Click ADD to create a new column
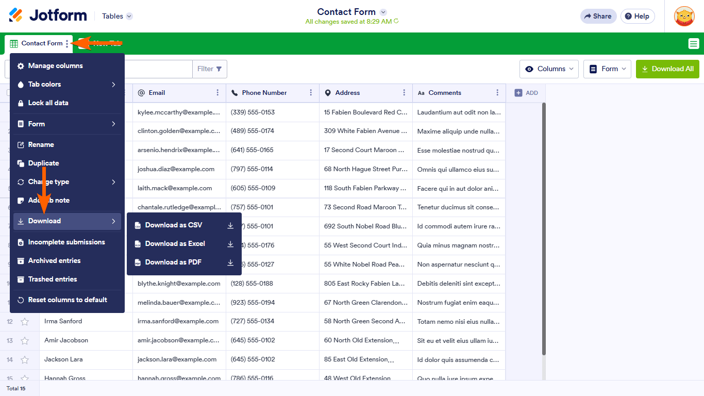The height and width of the screenshot is (396, 704). click(526, 93)
